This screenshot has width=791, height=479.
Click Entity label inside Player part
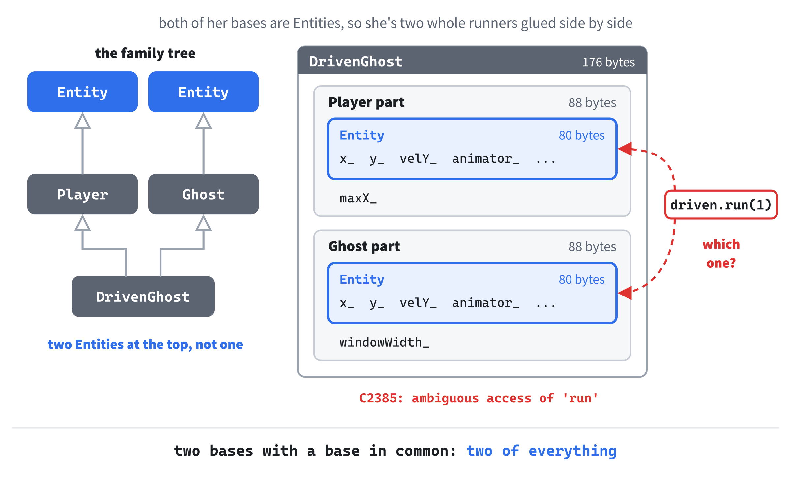pyautogui.click(x=362, y=135)
